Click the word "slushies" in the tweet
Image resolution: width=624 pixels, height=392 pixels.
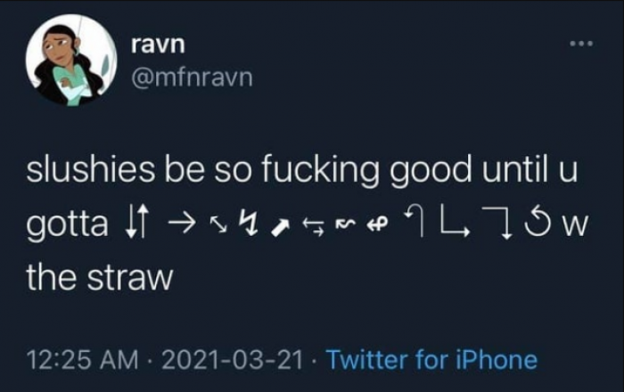click(77, 176)
